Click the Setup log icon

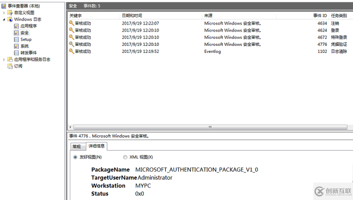click(16, 39)
